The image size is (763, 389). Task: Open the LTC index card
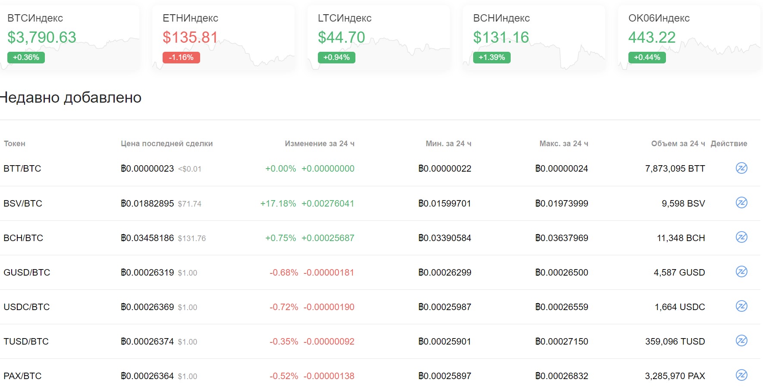379,38
